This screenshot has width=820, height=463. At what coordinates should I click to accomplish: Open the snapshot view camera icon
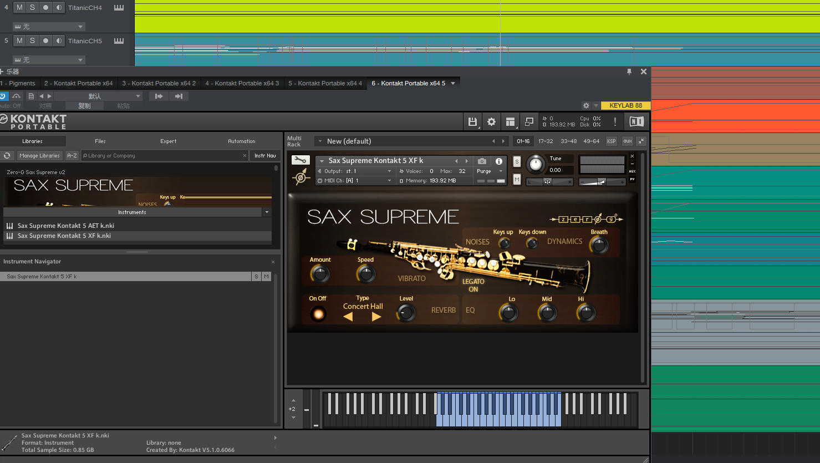(482, 161)
